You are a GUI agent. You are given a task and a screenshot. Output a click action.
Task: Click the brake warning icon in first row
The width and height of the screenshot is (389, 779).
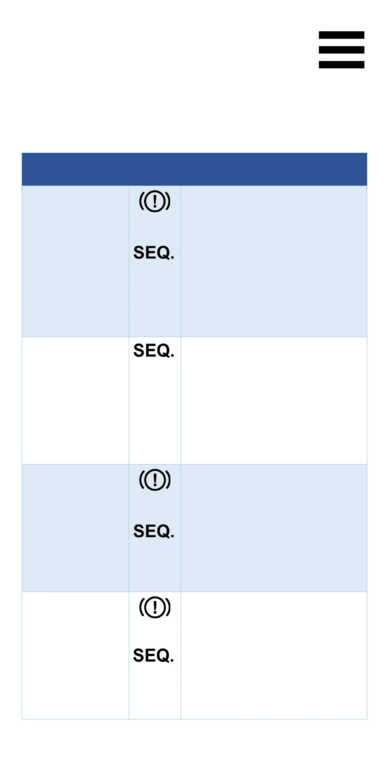(x=155, y=201)
